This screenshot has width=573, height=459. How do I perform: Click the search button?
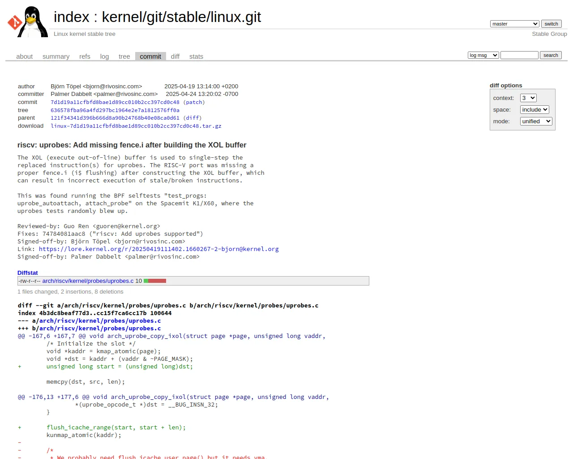551,55
